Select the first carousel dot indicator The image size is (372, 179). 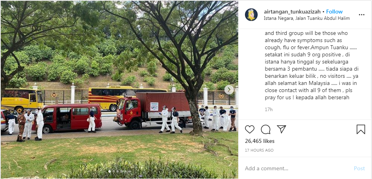pos(110,171)
